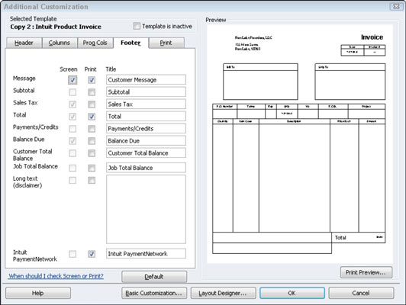Close the Additional Customization dialog

(x=396, y=6)
